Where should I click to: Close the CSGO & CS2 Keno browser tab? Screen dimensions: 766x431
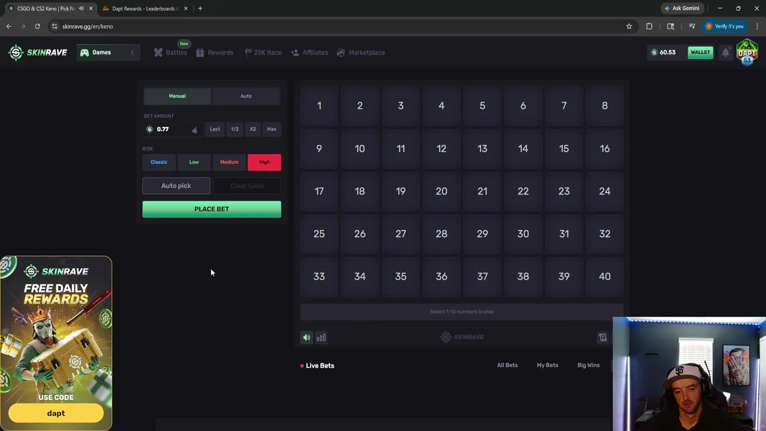point(91,8)
